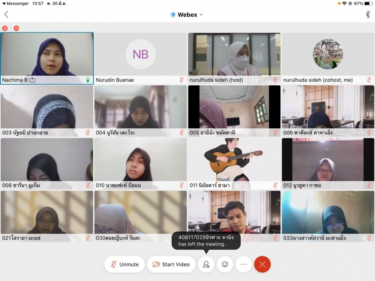Screen dimensions: 375x281
Task: Start your video camera
Action: (171, 264)
